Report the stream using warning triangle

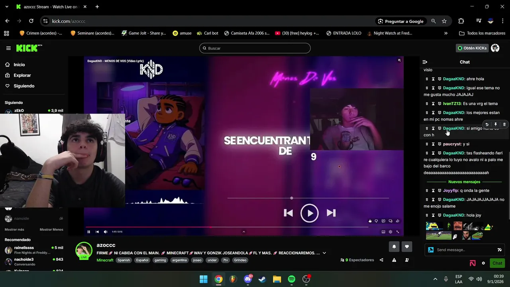point(394,260)
